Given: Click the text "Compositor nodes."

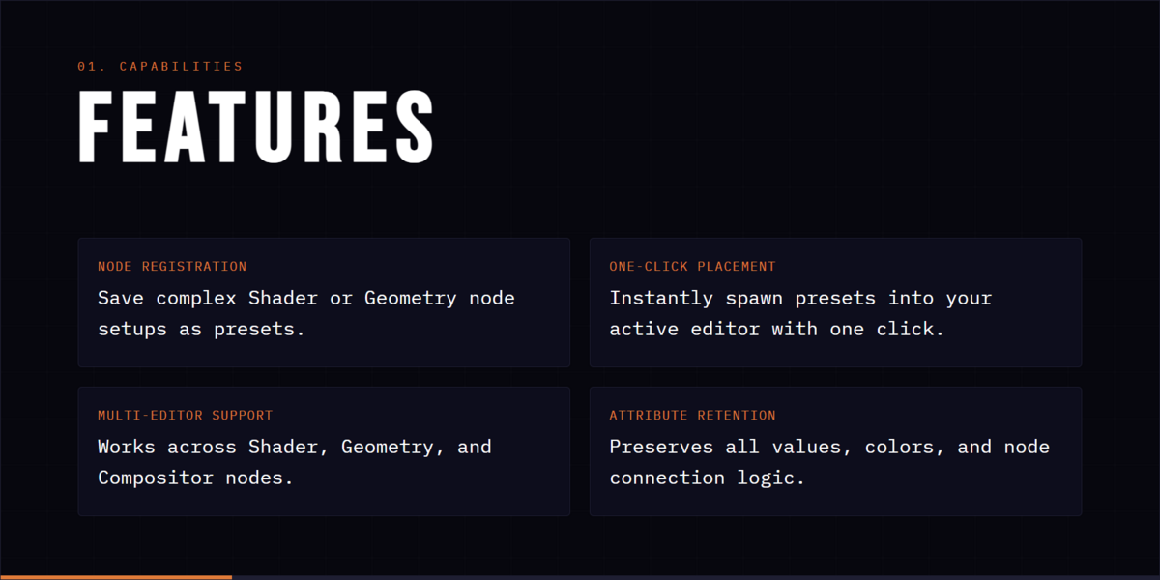Looking at the screenshot, I should (x=195, y=478).
